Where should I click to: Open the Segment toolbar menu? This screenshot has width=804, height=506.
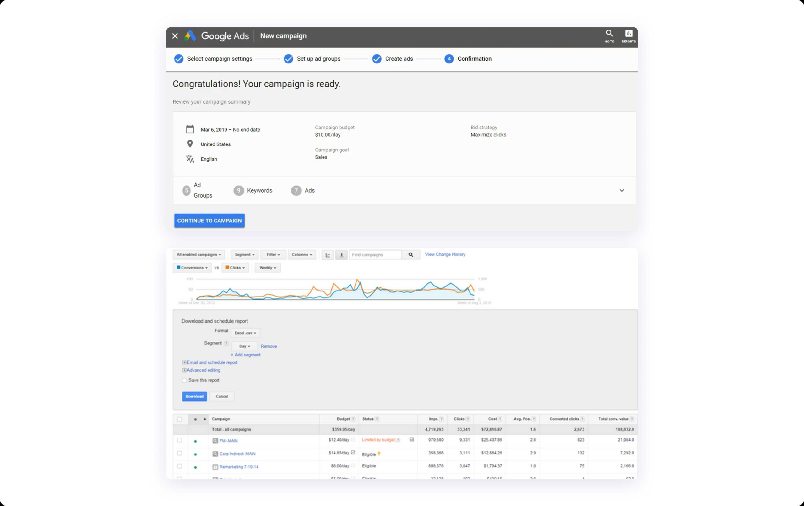[244, 255]
